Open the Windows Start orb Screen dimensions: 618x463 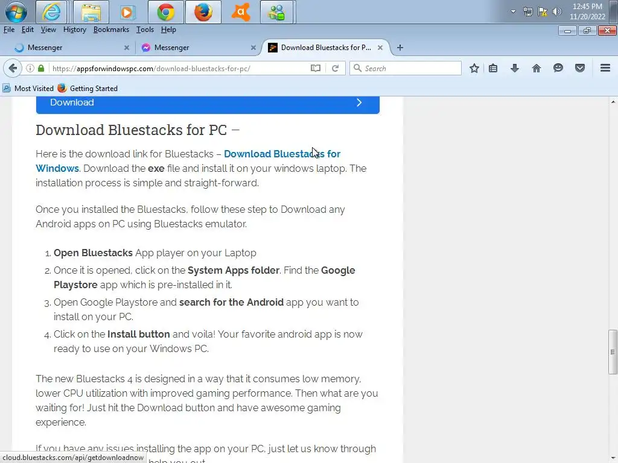pyautogui.click(x=16, y=12)
